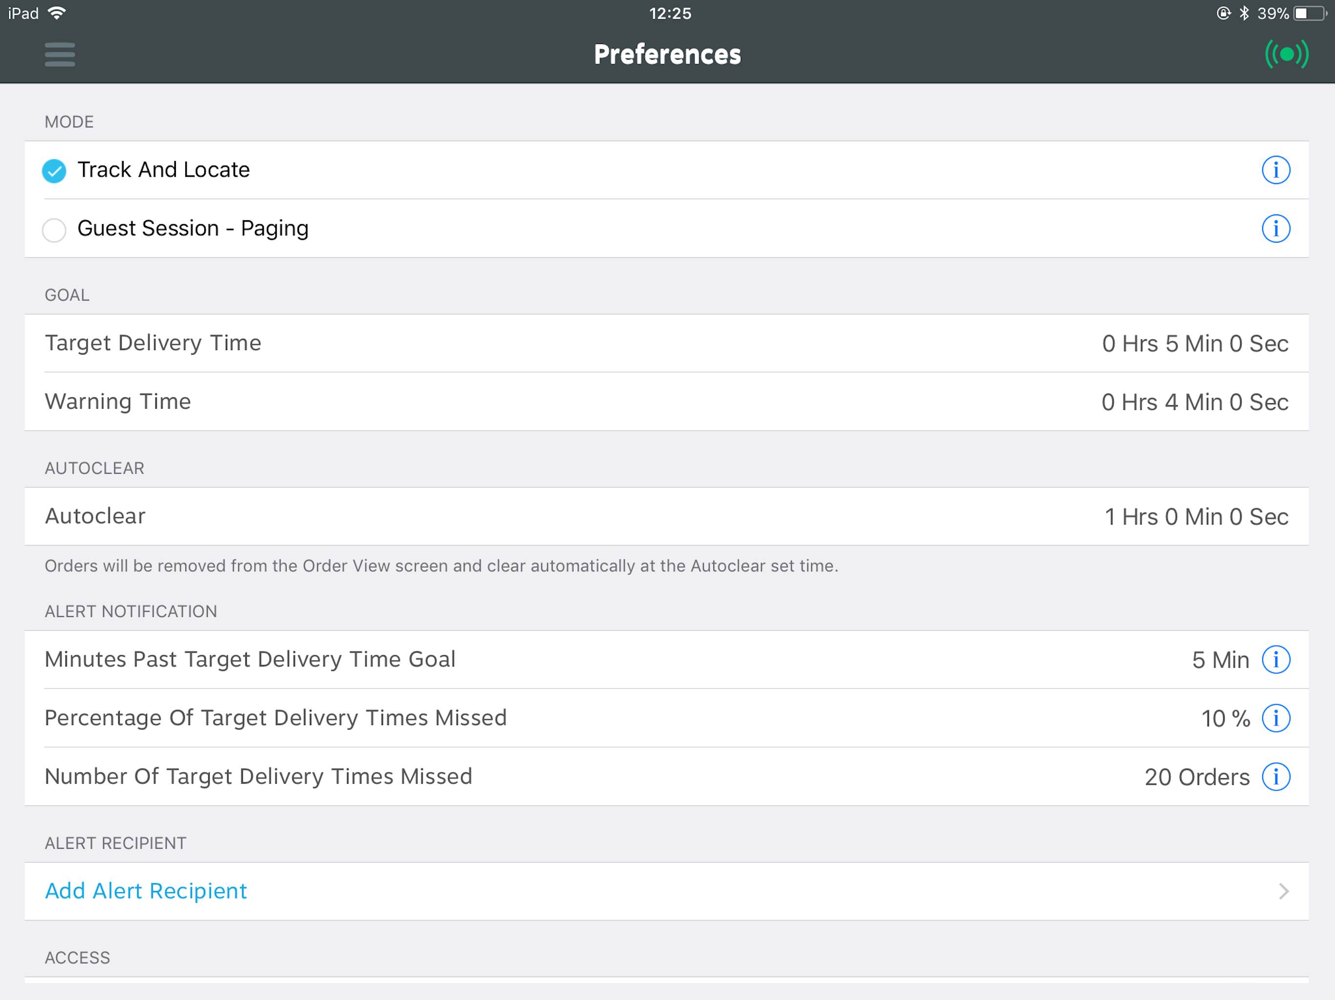
Task: Tap the Wi-Fi status icon
Action: tap(57, 13)
